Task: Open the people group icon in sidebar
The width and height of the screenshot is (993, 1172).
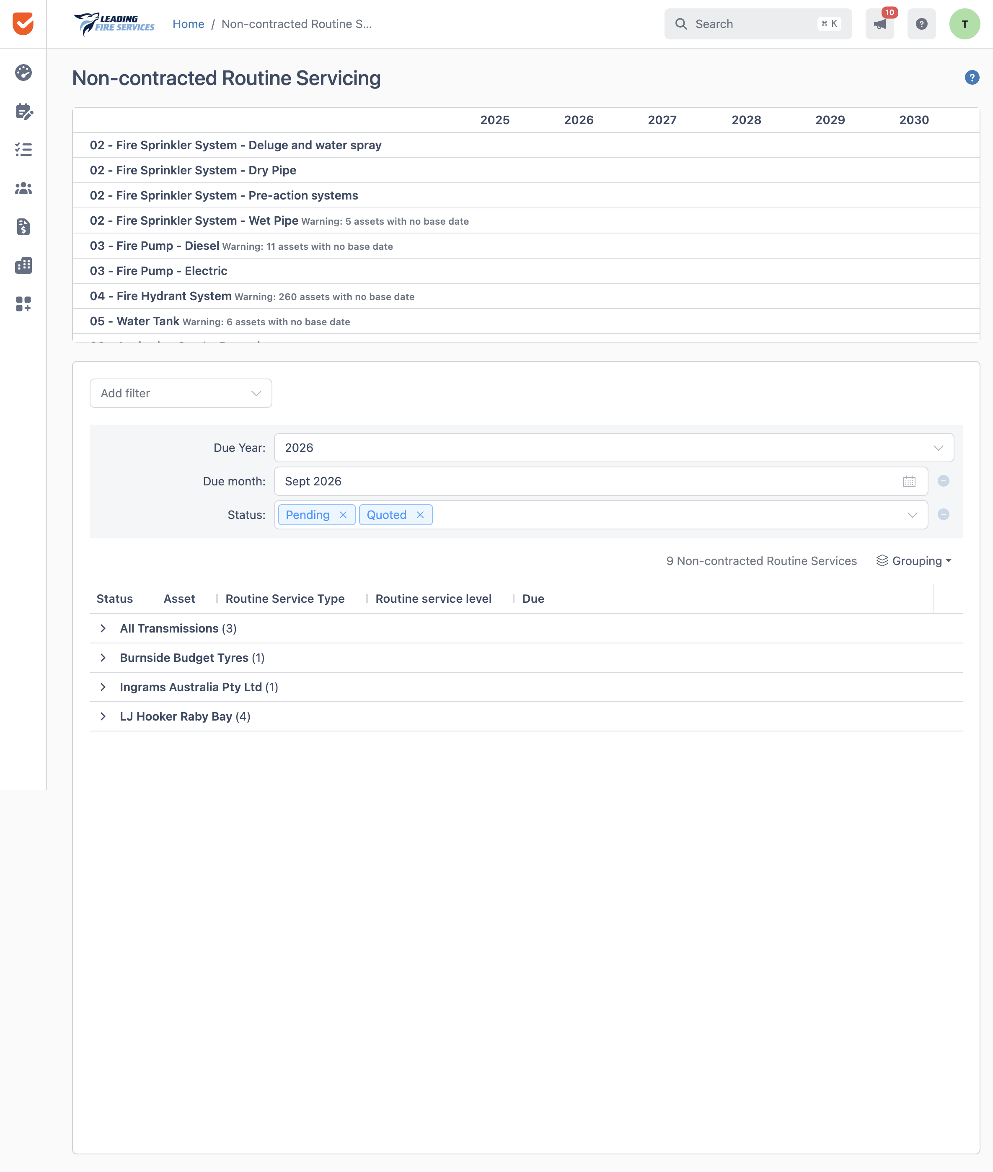Action: (x=23, y=188)
